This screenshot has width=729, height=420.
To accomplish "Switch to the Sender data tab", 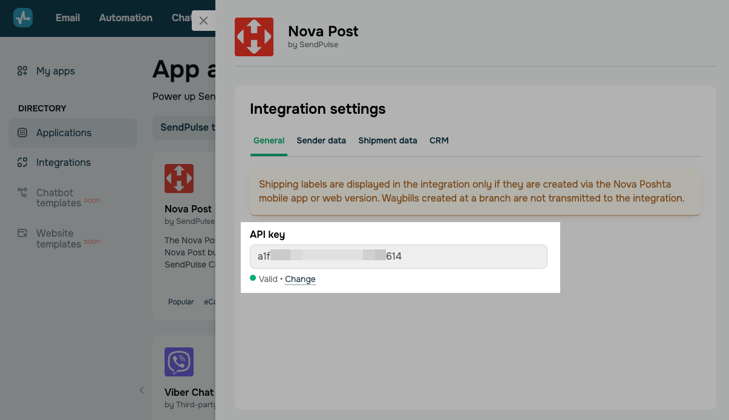I will point(321,140).
